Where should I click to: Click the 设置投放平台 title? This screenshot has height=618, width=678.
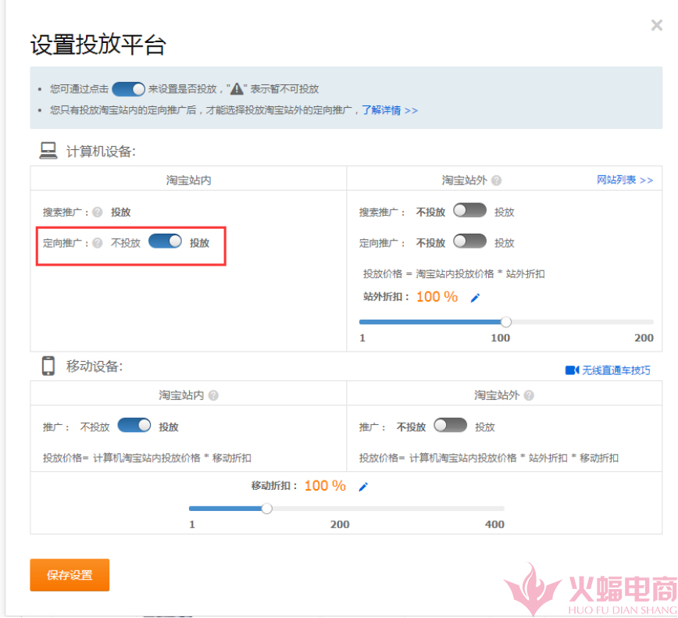coord(98,45)
